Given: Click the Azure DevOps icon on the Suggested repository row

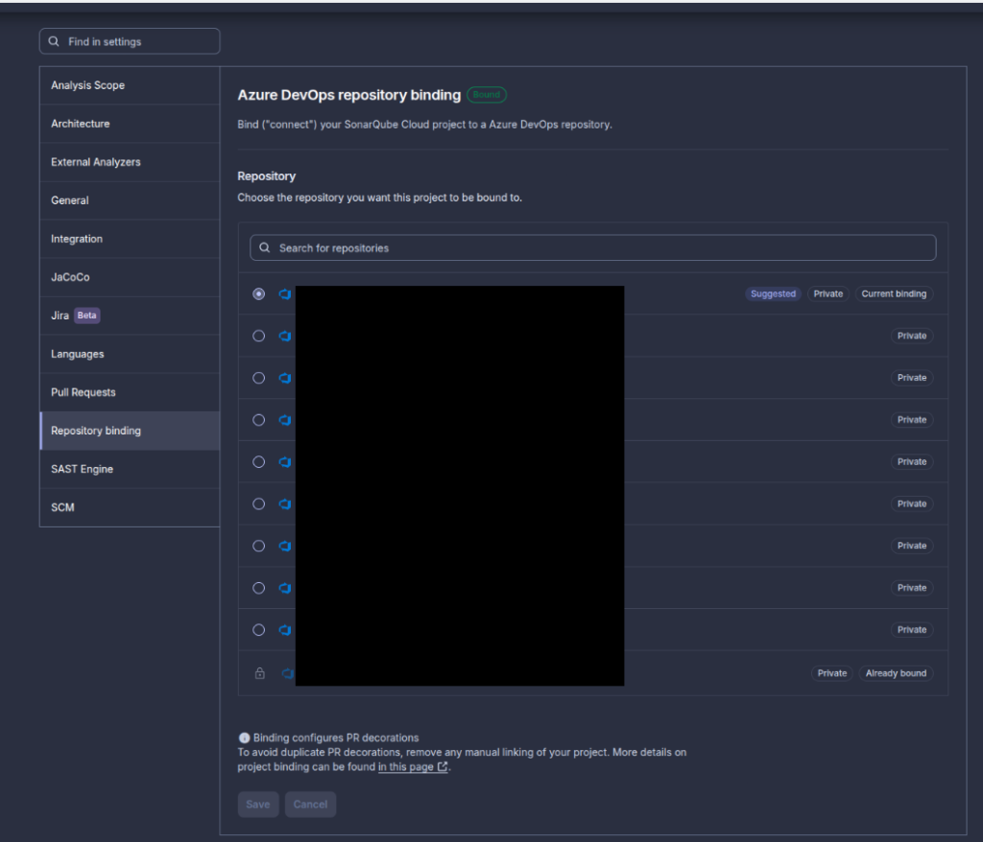Looking at the screenshot, I should (285, 294).
